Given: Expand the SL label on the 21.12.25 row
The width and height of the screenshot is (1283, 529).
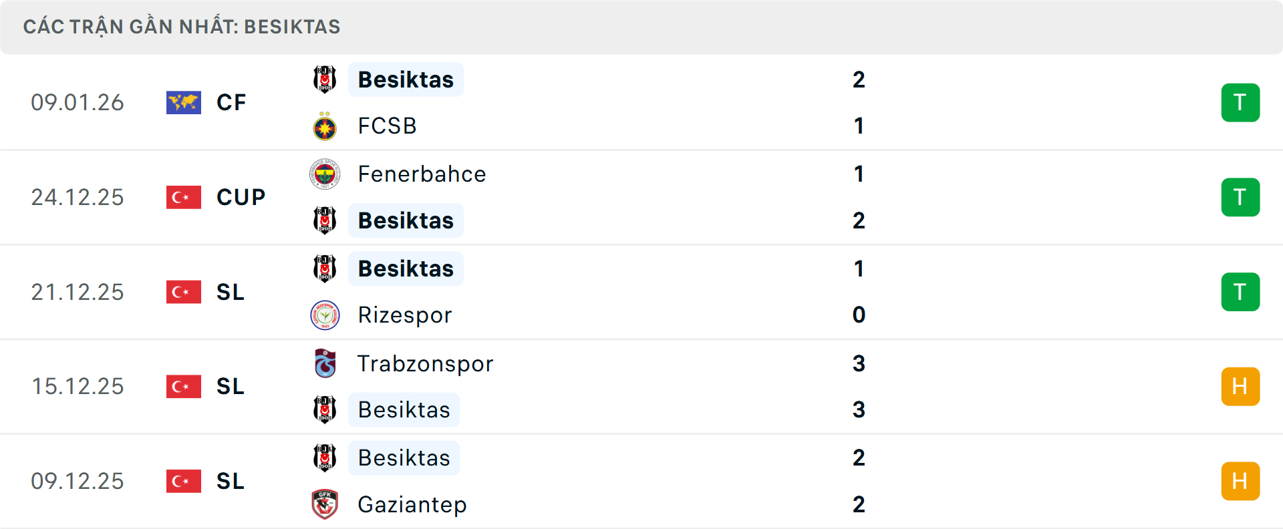Looking at the screenshot, I should tap(230, 292).
